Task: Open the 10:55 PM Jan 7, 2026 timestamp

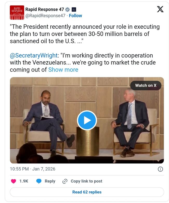Action: [32, 169]
